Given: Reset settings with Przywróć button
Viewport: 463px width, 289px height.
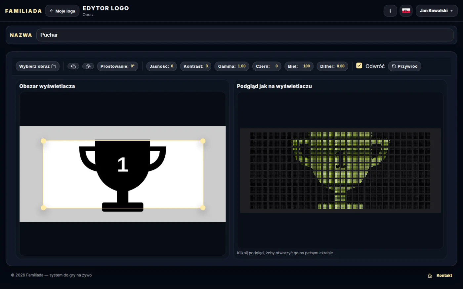Looking at the screenshot, I should pyautogui.click(x=404, y=66).
